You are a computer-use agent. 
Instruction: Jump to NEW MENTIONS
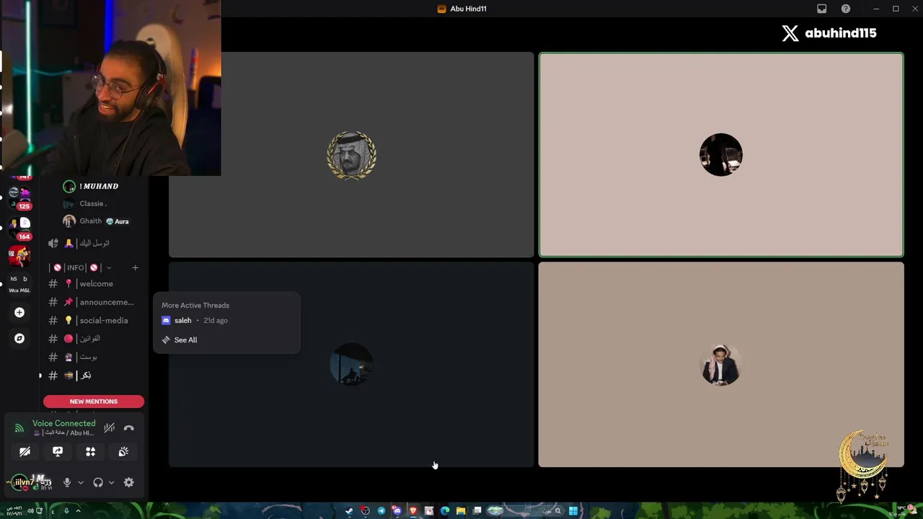click(x=94, y=402)
